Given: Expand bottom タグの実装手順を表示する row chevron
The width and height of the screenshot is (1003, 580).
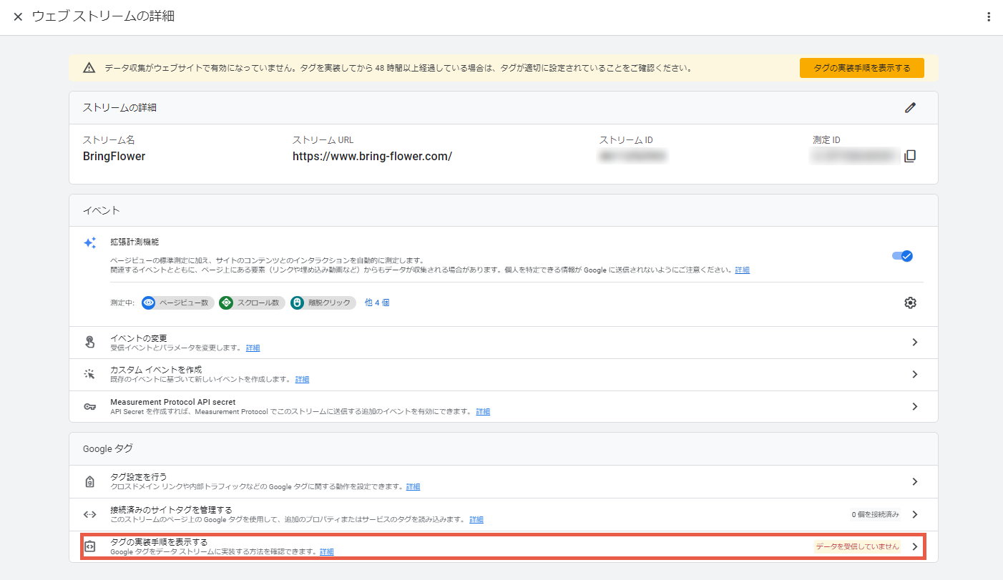Looking at the screenshot, I should (x=914, y=546).
